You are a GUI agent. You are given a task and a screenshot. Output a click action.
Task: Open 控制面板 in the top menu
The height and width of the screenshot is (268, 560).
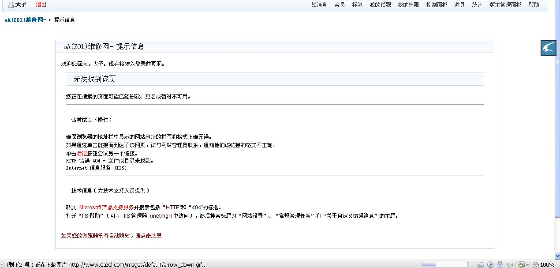point(437,5)
